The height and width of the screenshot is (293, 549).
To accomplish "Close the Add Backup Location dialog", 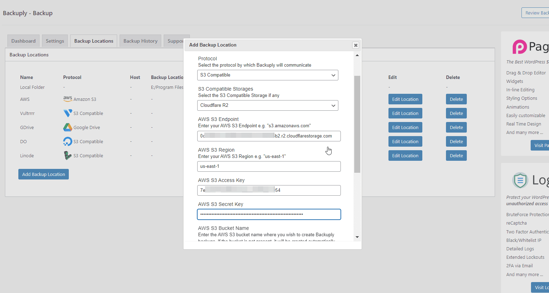I will click(x=356, y=45).
